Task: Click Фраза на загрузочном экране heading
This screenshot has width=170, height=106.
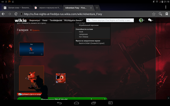Action: [x=88, y=41]
